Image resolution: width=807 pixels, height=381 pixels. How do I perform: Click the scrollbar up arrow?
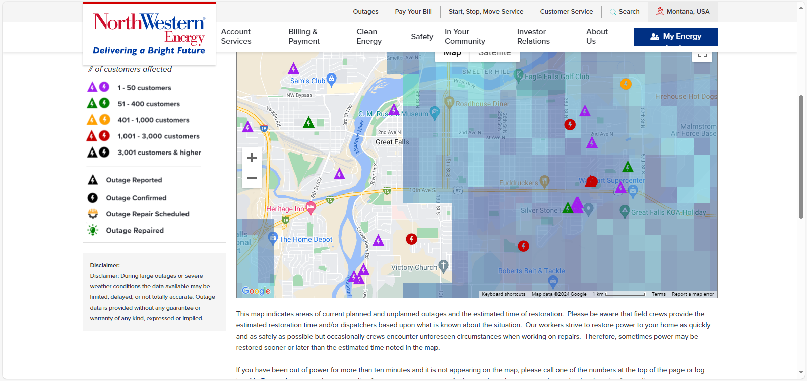click(801, 8)
